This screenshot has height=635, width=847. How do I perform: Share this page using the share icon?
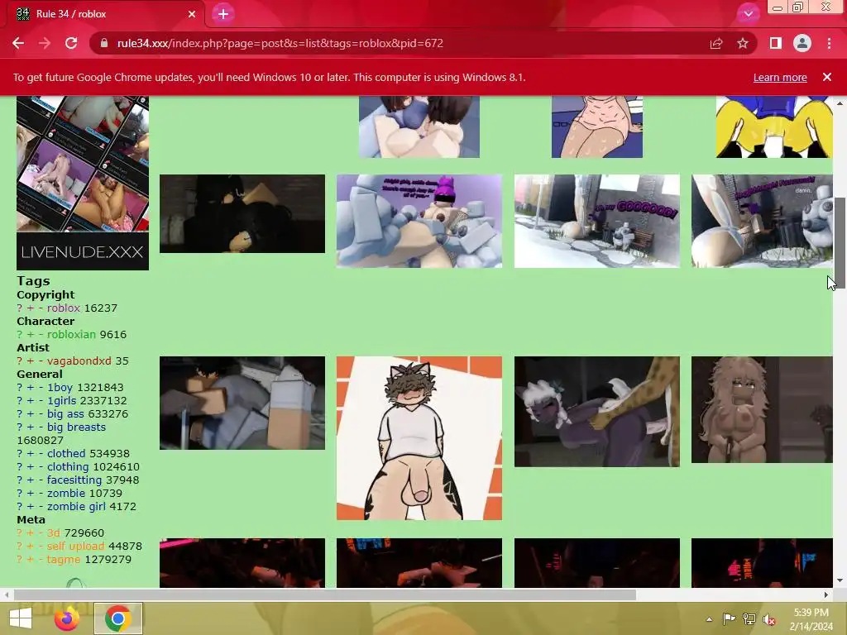coord(716,43)
